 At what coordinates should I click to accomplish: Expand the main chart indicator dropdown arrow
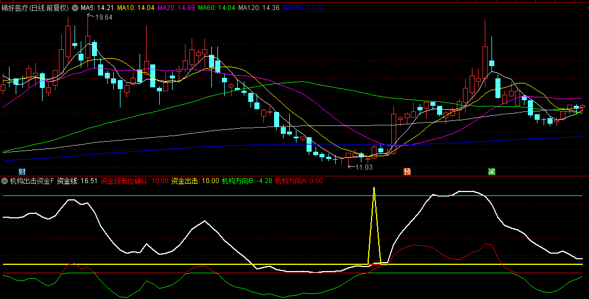[75, 8]
